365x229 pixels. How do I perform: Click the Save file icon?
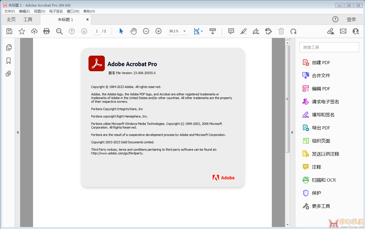[9, 31]
